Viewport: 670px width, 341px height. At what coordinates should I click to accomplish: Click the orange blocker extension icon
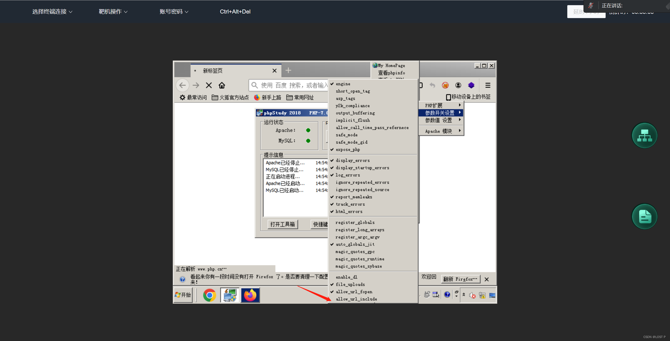coord(445,85)
